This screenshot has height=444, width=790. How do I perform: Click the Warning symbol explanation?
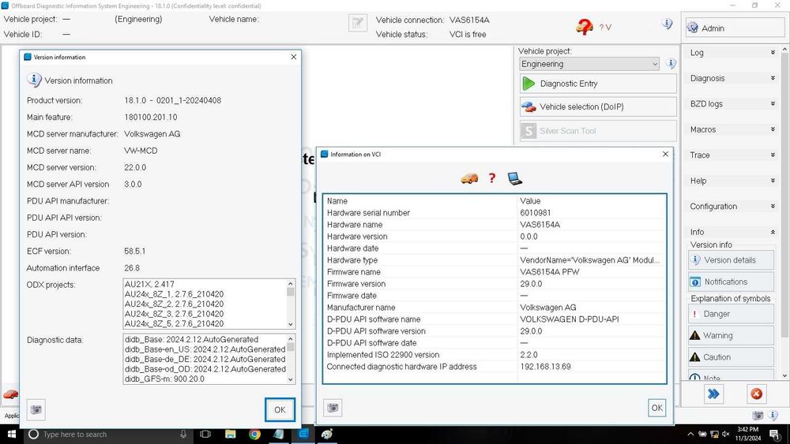[731, 335]
